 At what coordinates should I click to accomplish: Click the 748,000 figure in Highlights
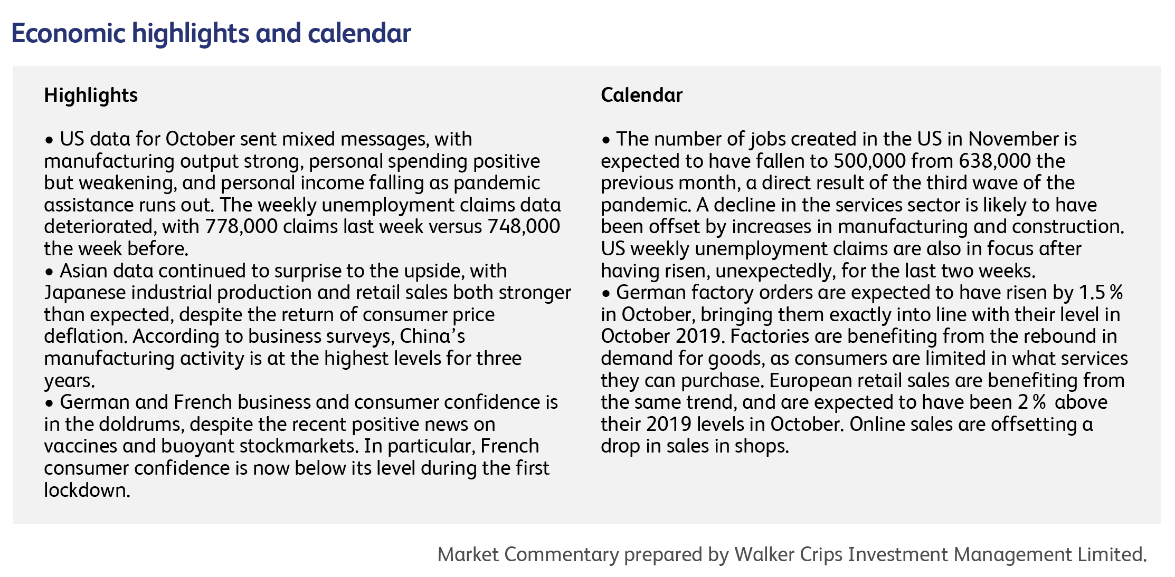click(524, 227)
